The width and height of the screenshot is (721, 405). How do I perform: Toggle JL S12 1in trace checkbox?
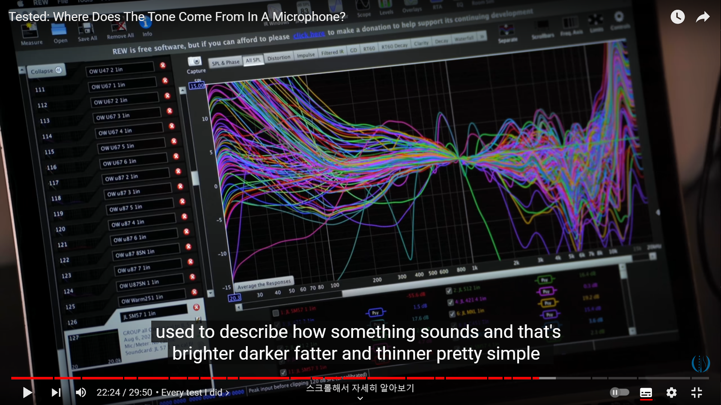449,290
